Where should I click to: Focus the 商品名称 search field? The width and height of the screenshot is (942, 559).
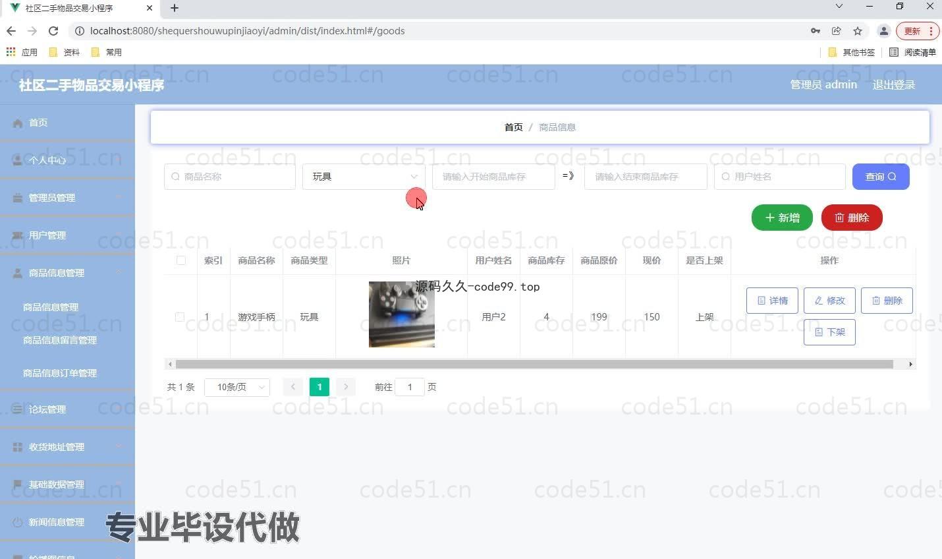click(x=230, y=177)
